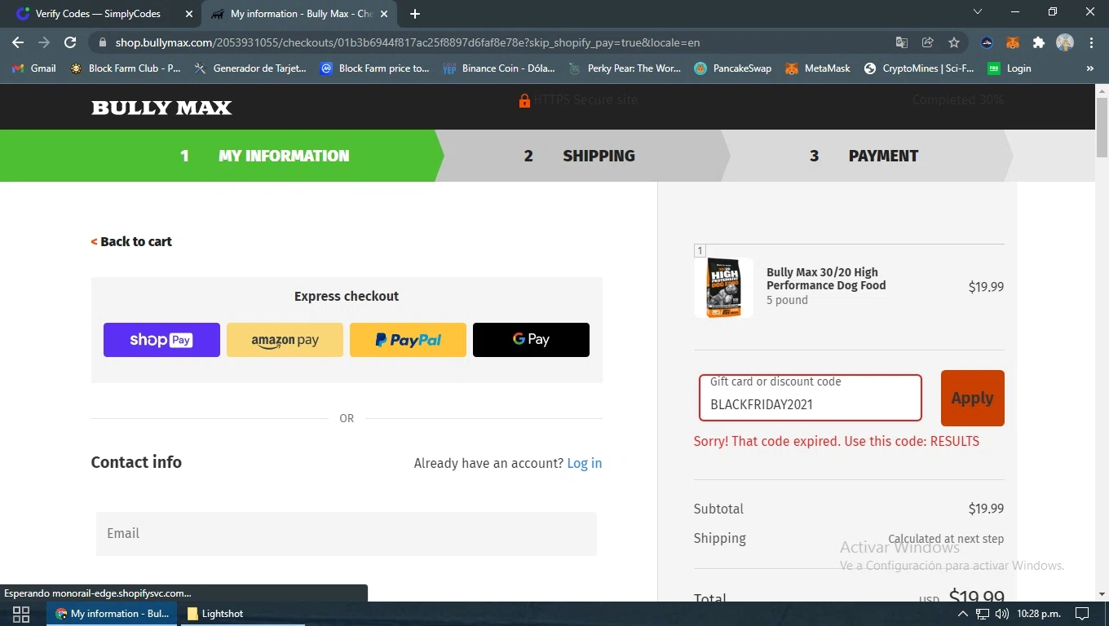Open new tab with plus icon
Image resolution: width=1109 pixels, height=626 pixels.
tap(415, 14)
